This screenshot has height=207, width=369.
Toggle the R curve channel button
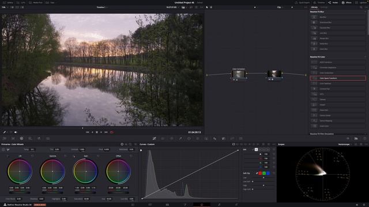260,149
